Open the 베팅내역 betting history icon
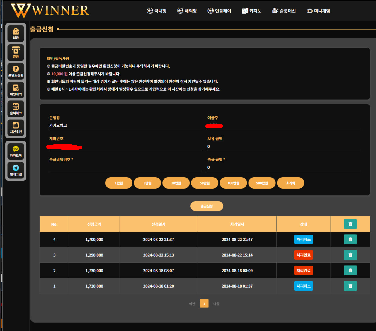 point(16,90)
